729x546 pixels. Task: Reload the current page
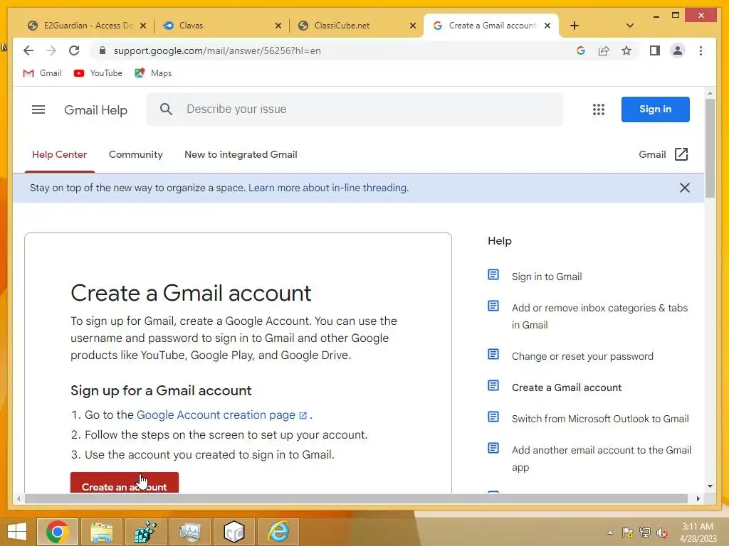74,50
